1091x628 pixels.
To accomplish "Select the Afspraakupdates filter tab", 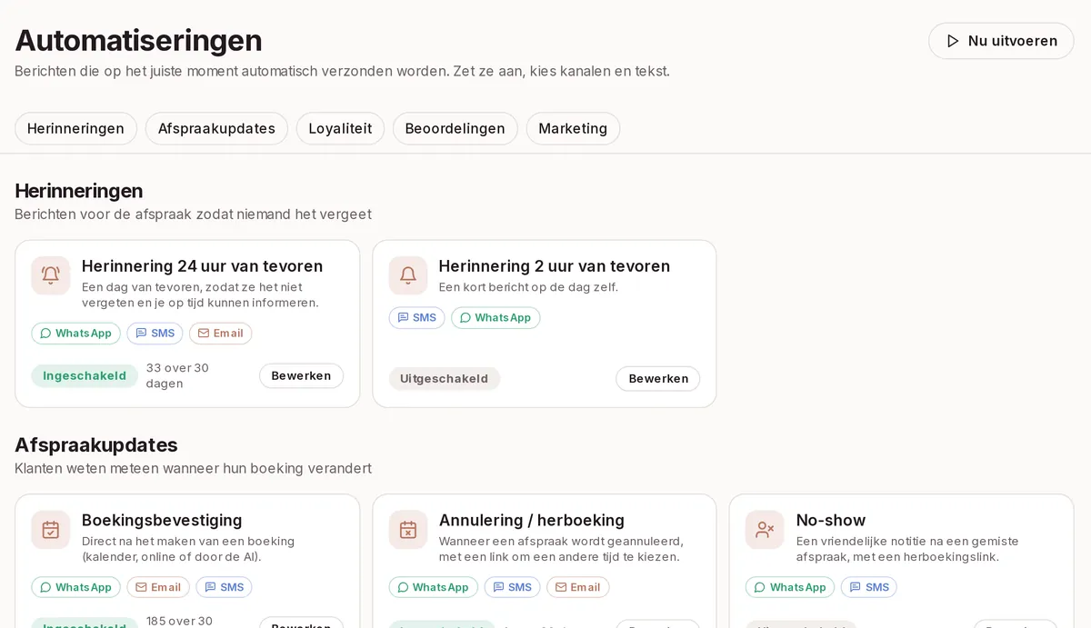I will pos(216,128).
